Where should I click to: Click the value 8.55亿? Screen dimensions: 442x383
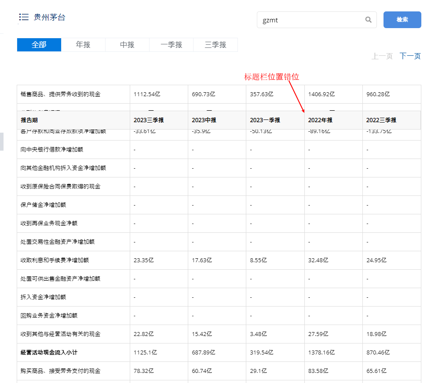pos(258,260)
